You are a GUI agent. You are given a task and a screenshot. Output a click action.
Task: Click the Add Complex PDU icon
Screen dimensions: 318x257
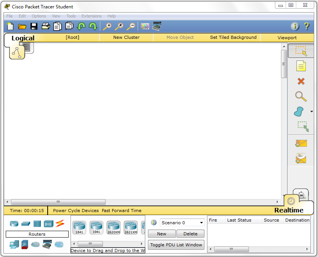(301, 158)
